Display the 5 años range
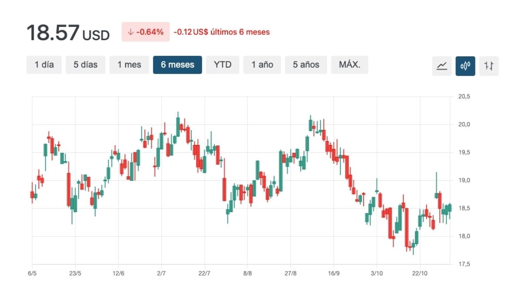523x294 pixels. [306, 65]
